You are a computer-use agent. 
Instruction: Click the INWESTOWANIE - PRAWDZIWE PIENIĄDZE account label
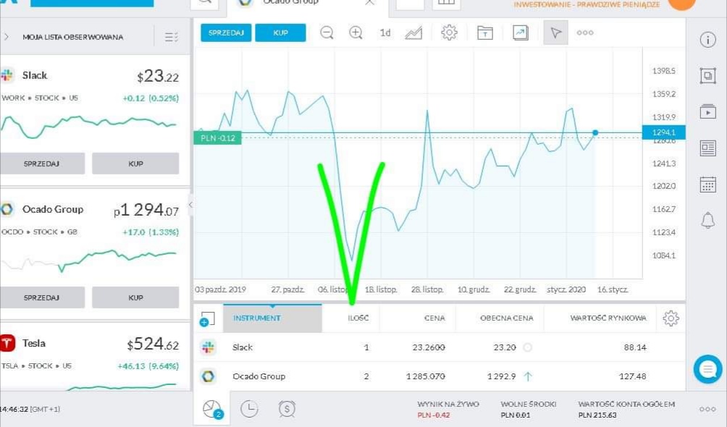pyautogui.click(x=587, y=4)
